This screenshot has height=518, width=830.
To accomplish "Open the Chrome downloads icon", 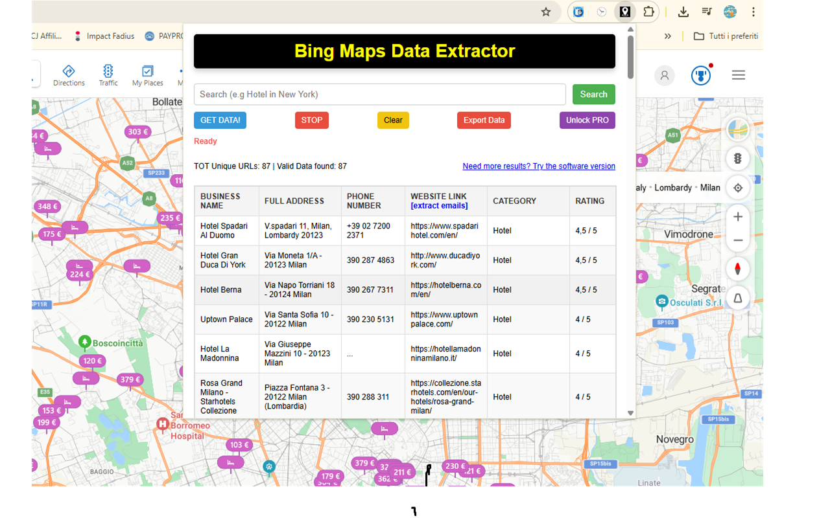I will click(x=683, y=12).
